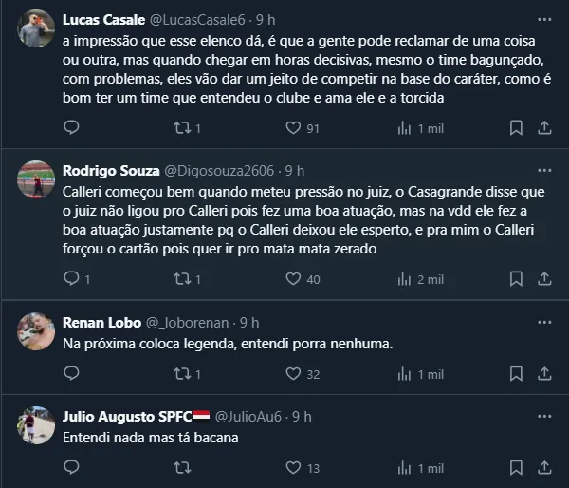
Task: Open Lucas Casale's profile name link
Action: (104, 19)
